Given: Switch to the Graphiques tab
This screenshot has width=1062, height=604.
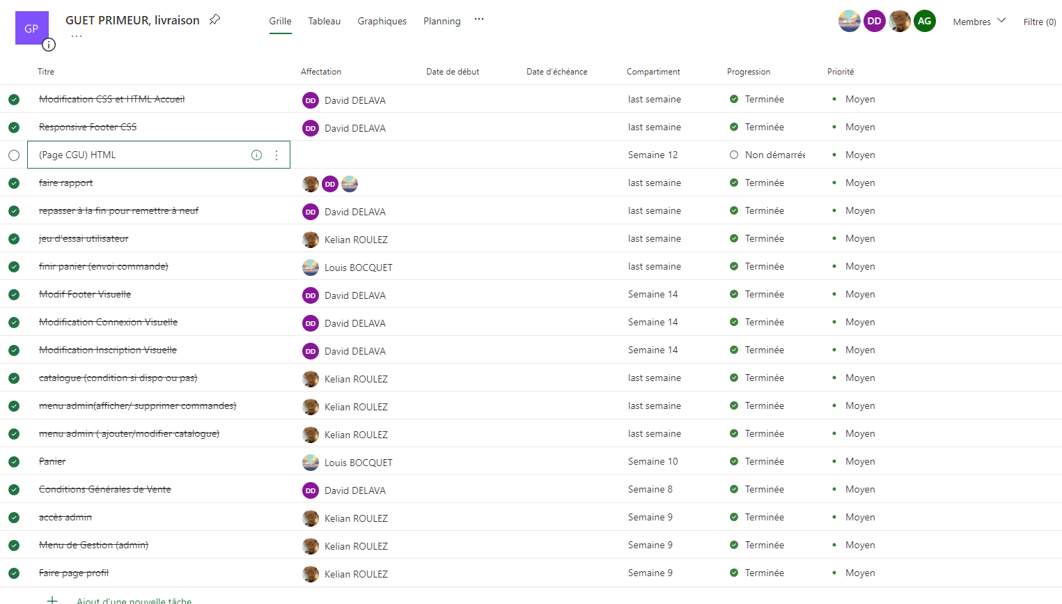Looking at the screenshot, I should point(382,21).
